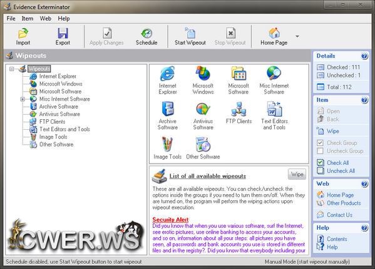Click the large Archive Software group icon
The height and width of the screenshot is (269, 375).
pyautogui.click(x=167, y=109)
